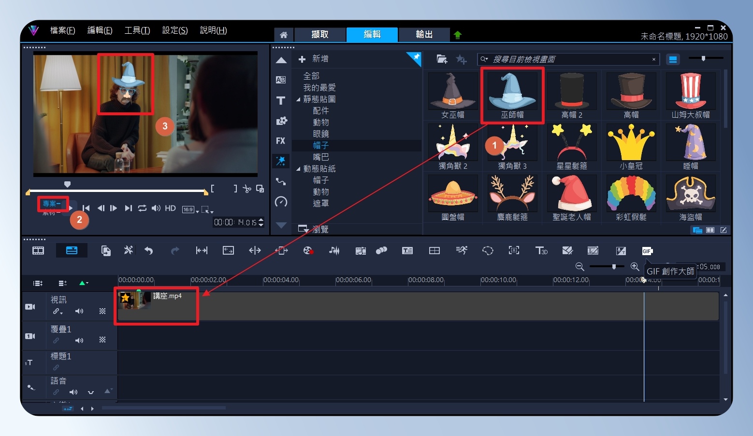Mute the 視訊 video track

(79, 311)
